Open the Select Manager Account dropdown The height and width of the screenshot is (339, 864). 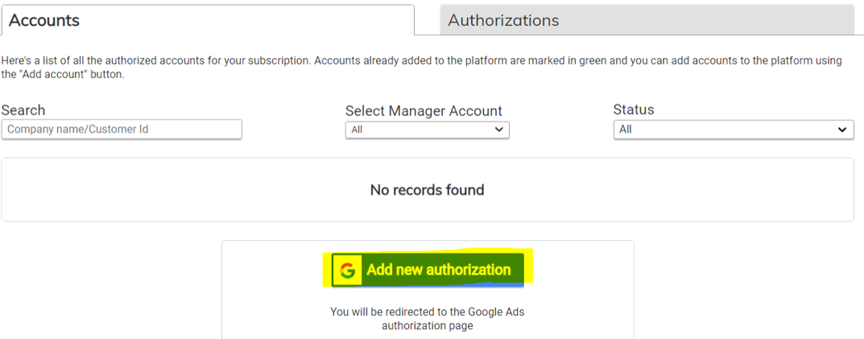(x=427, y=130)
